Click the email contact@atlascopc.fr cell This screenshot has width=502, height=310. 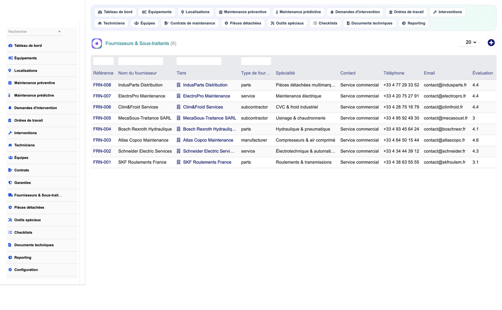coord(444,140)
